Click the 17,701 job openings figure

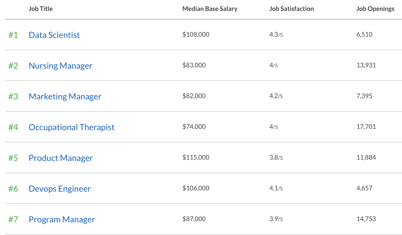[366, 127]
